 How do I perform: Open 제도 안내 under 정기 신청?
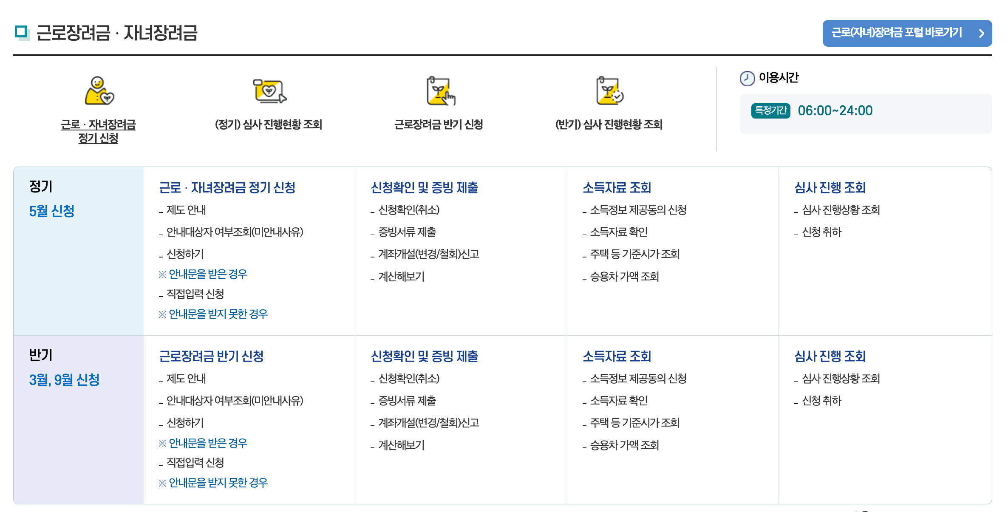coord(186,210)
